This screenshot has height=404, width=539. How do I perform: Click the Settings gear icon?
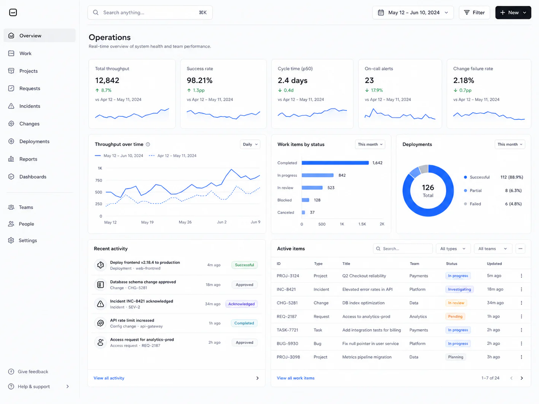[11, 240]
